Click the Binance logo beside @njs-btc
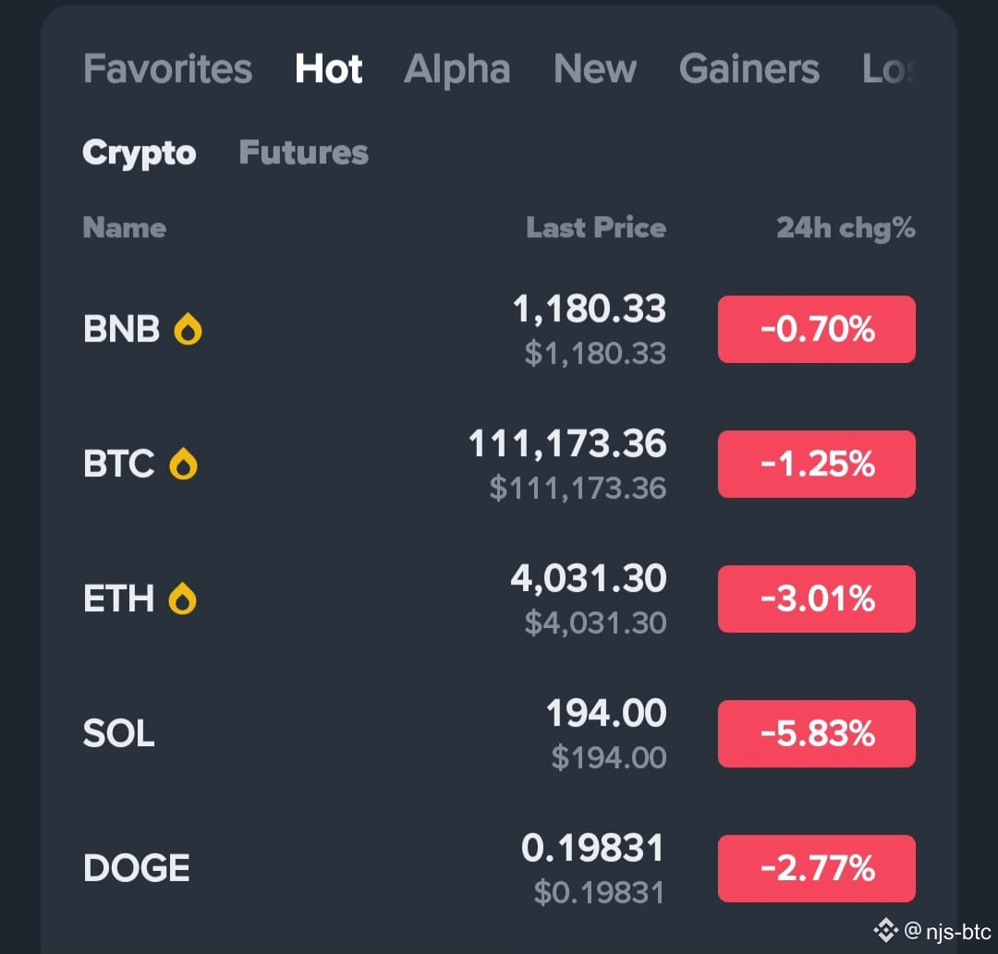The image size is (998, 954). [885, 930]
